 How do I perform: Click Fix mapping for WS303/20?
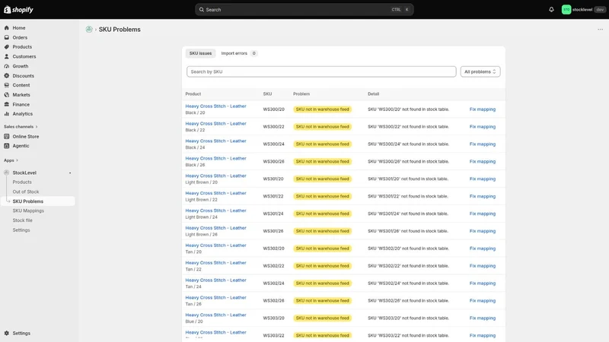pyautogui.click(x=483, y=318)
